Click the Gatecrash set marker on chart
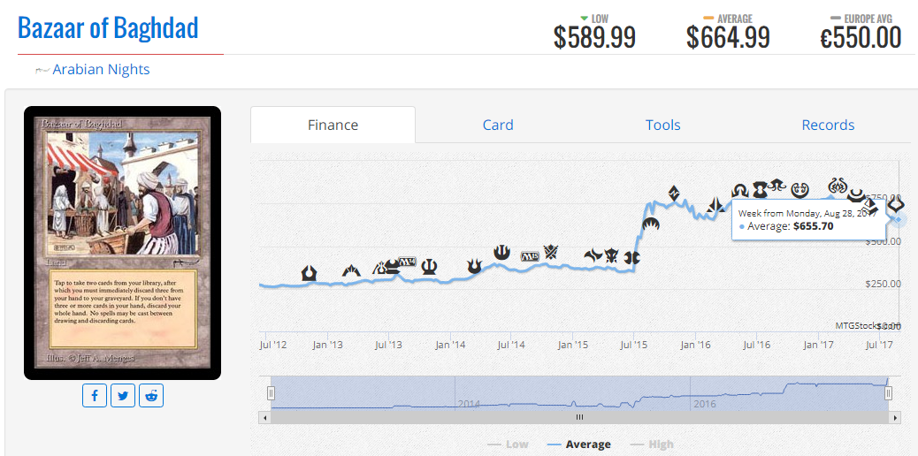Image resolution: width=918 pixels, height=456 pixels. pos(351,270)
